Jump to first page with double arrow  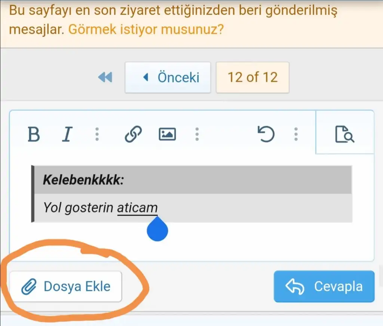pos(105,77)
